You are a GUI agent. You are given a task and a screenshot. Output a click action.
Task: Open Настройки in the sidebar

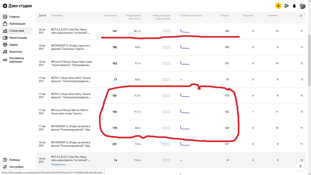pos(16,167)
